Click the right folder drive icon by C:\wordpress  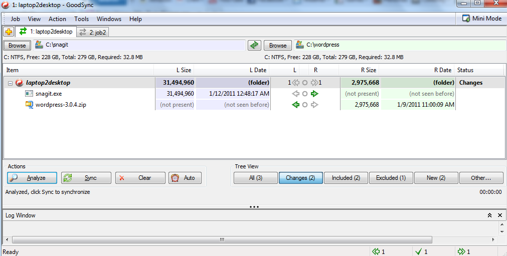click(300, 45)
